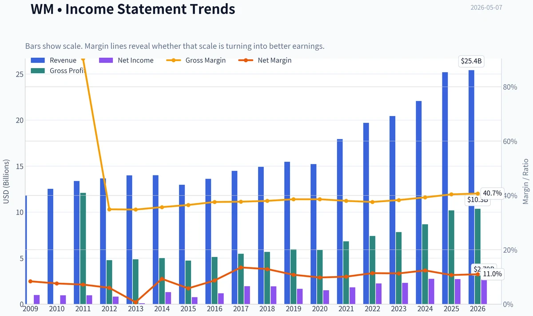
Task: Select the 2025 teal Gross Profit bar
Action: point(451,257)
